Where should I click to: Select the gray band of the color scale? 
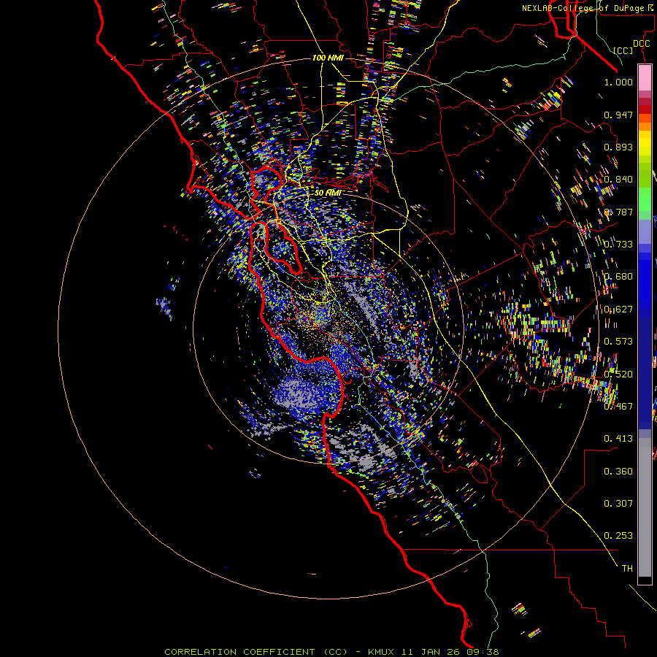pos(645,507)
